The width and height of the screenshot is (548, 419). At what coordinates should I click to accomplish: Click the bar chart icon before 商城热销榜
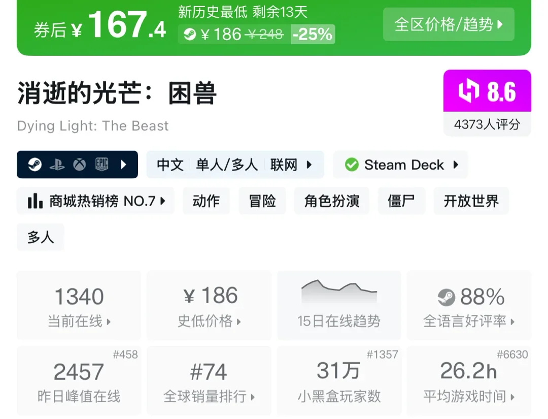pos(35,201)
